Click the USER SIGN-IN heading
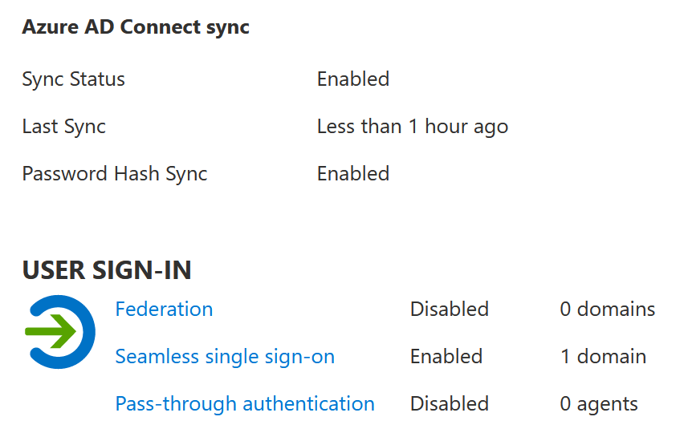Screen dimensions: 684x437 tap(107, 270)
